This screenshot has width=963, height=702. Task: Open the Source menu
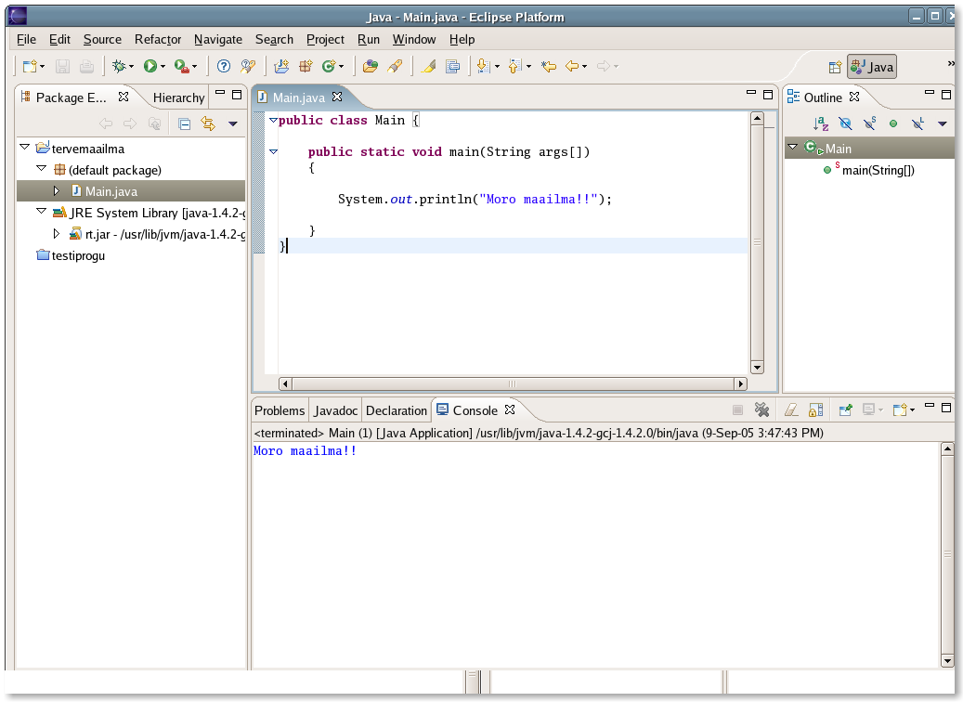tap(102, 39)
